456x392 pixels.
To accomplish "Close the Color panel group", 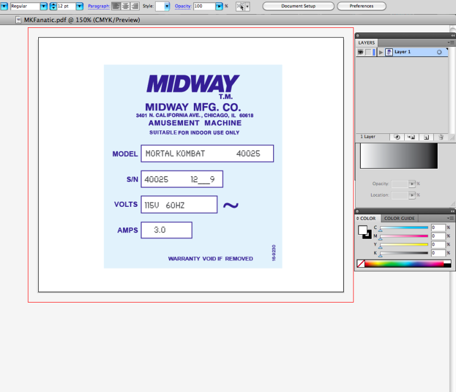I will pyautogui.click(x=358, y=211).
